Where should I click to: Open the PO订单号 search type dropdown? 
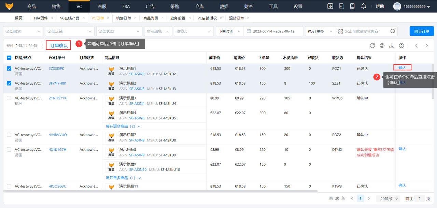(320, 31)
